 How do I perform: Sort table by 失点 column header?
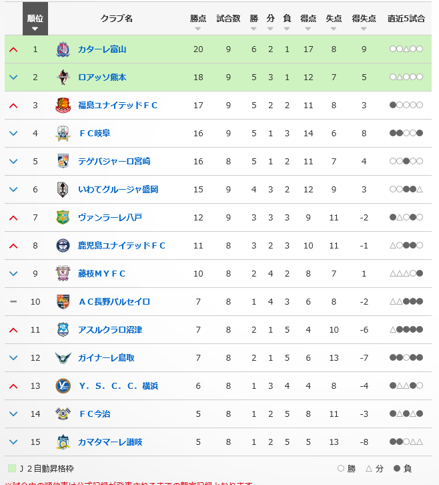(x=334, y=19)
